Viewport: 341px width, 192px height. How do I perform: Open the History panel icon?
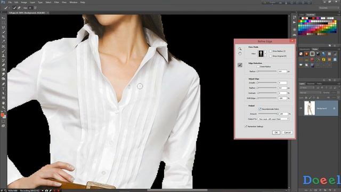(295, 17)
